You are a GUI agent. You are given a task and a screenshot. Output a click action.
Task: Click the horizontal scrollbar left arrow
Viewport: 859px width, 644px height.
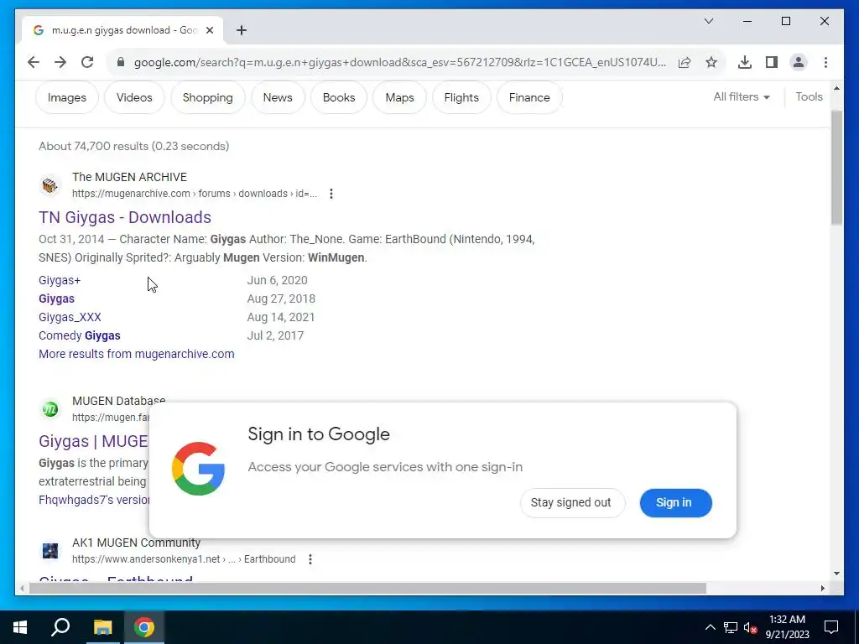[22, 589]
